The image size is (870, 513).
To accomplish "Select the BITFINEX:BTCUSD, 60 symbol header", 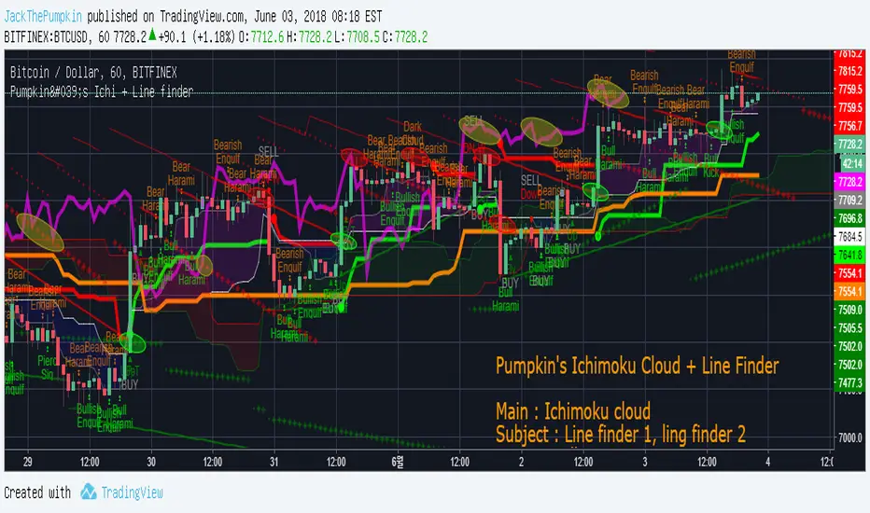I will (x=57, y=37).
